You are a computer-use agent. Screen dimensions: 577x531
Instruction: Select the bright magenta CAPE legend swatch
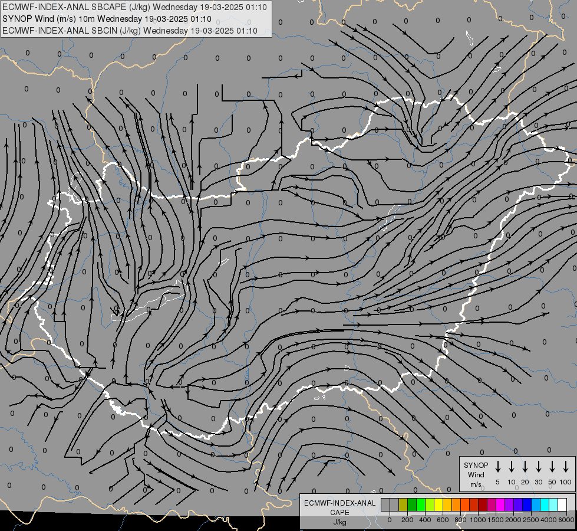pyautogui.click(x=501, y=505)
